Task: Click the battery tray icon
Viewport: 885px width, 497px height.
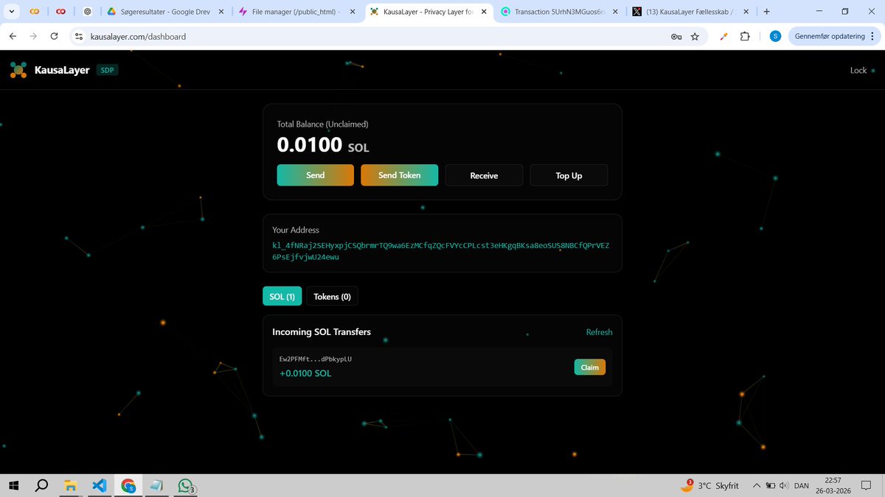Action: (x=770, y=486)
